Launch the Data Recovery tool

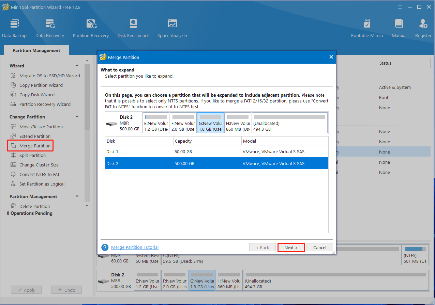[50, 29]
